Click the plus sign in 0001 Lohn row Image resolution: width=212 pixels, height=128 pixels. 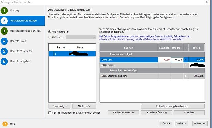click(186, 60)
